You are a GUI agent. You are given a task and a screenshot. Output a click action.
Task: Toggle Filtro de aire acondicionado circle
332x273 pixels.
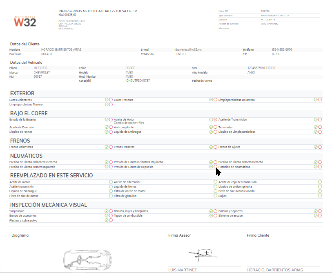pyautogui.click(x=320, y=191)
